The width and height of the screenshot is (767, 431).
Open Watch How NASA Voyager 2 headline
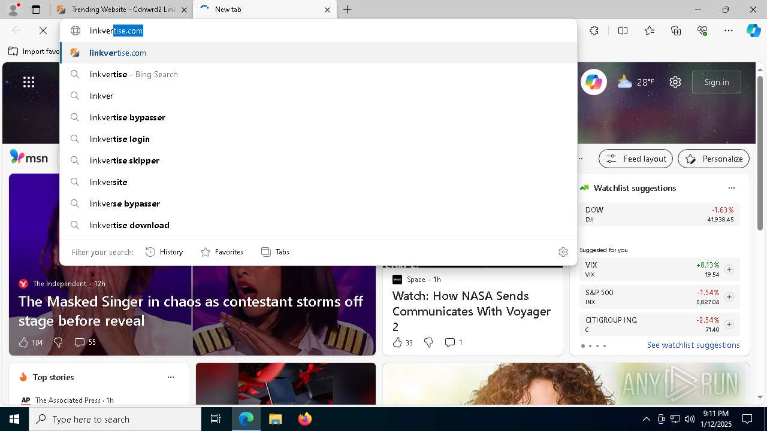(472, 311)
